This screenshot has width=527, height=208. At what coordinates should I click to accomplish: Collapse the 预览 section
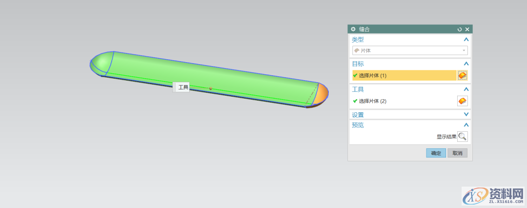tap(466, 125)
